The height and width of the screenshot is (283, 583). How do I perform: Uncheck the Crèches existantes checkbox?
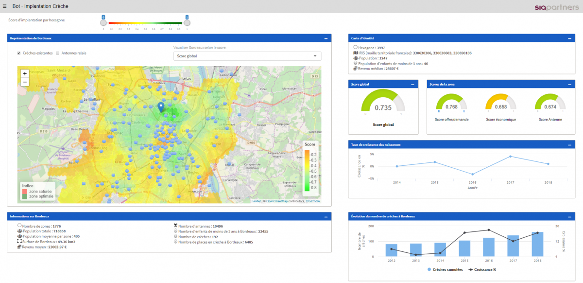pyautogui.click(x=19, y=53)
